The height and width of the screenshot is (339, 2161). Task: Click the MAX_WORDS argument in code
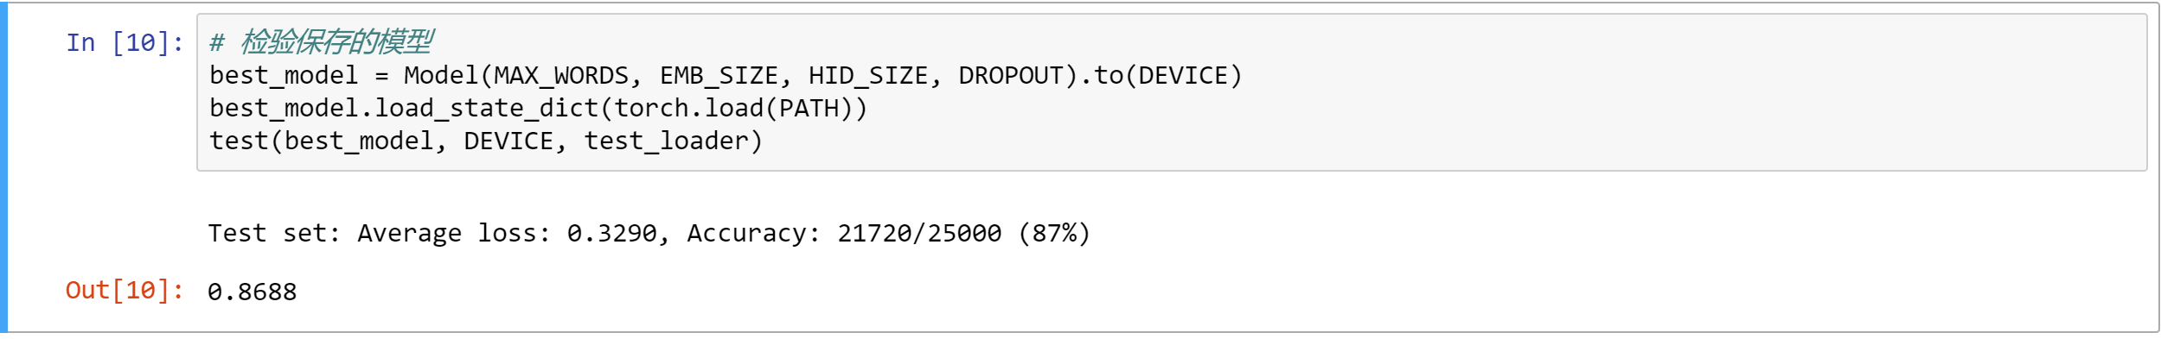[x=561, y=76]
